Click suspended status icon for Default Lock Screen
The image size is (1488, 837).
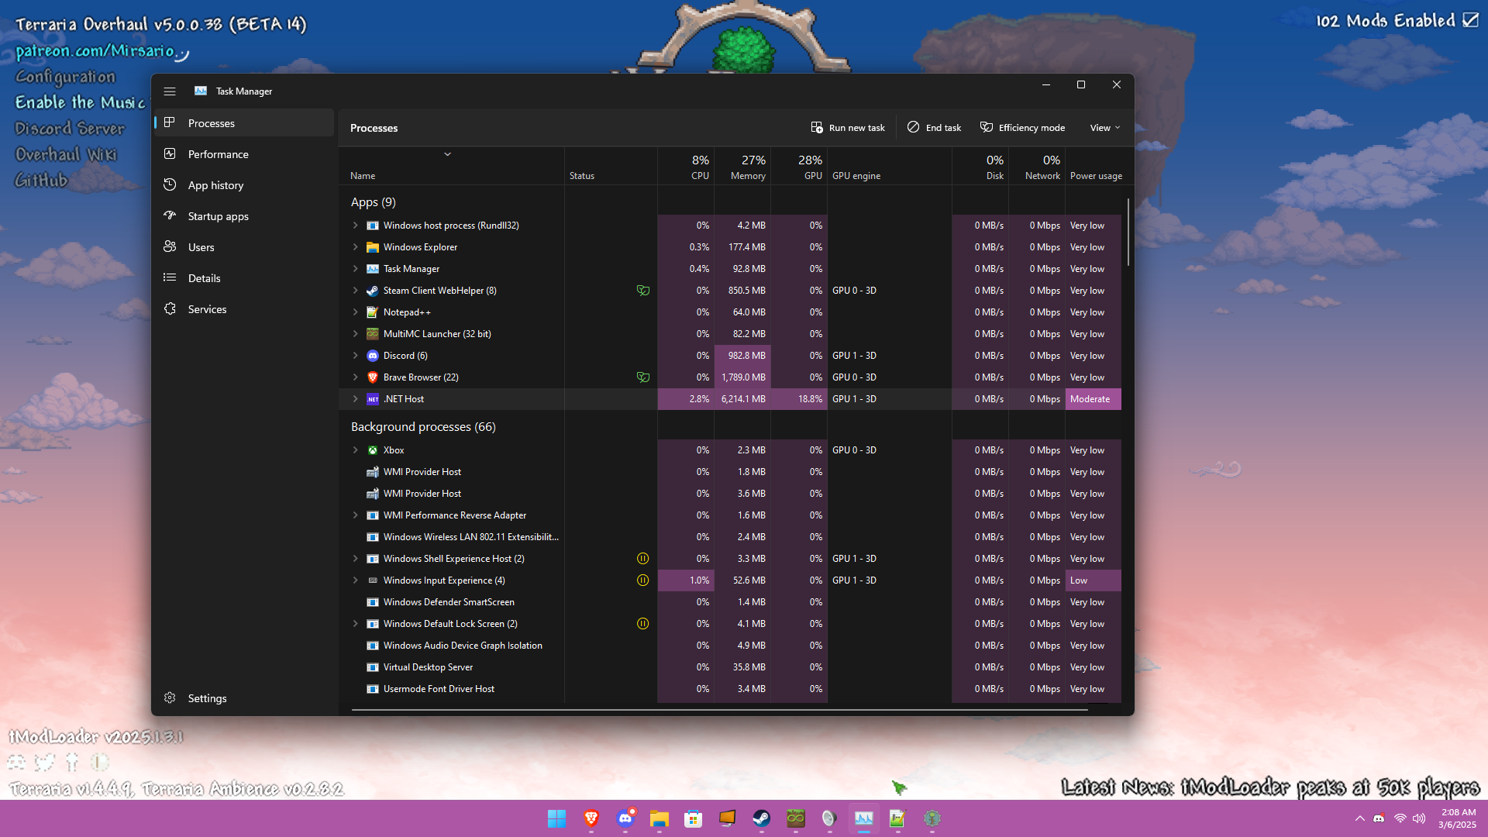642,624
